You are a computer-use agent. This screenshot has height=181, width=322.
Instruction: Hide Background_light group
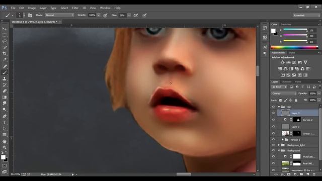(273, 145)
